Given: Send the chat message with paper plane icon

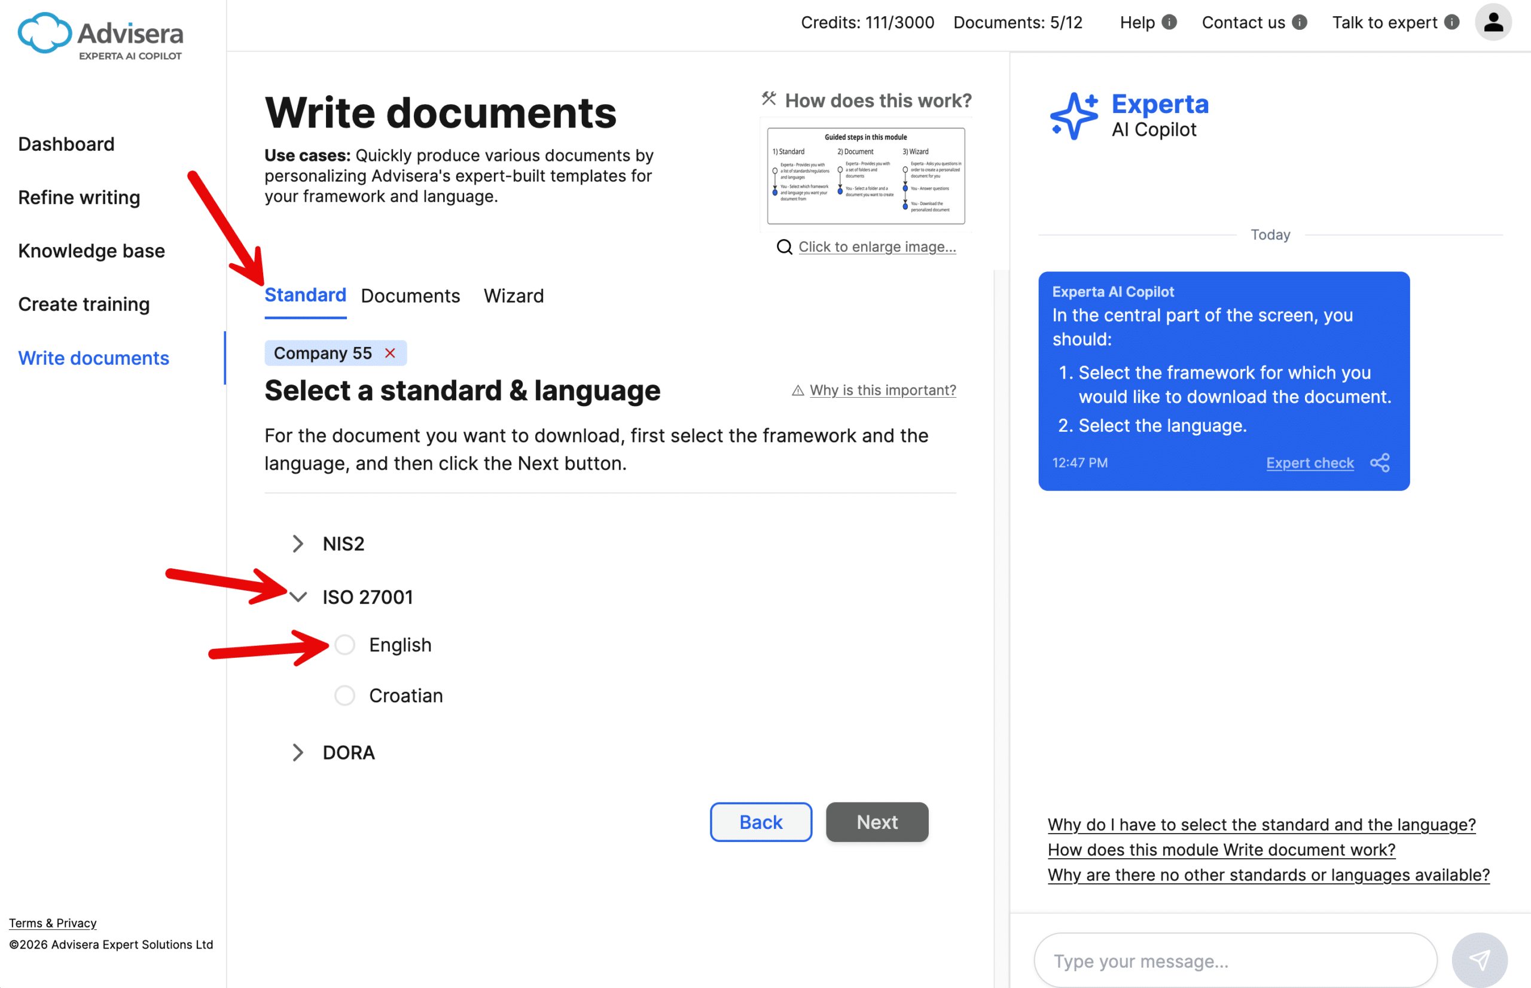Looking at the screenshot, I should 1480,960.
